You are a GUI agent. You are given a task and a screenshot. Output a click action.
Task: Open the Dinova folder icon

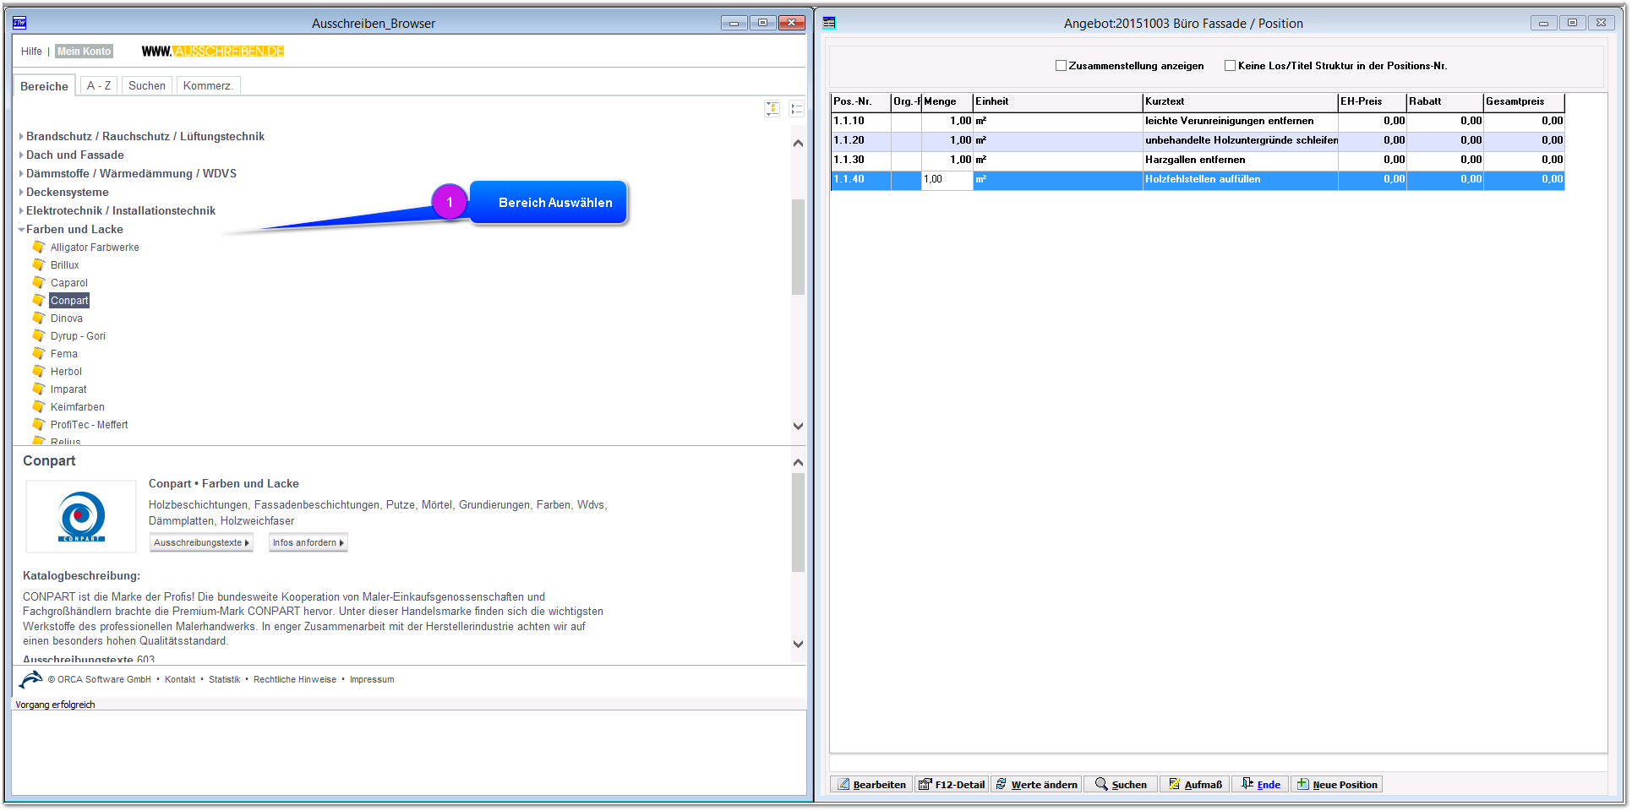38,318
